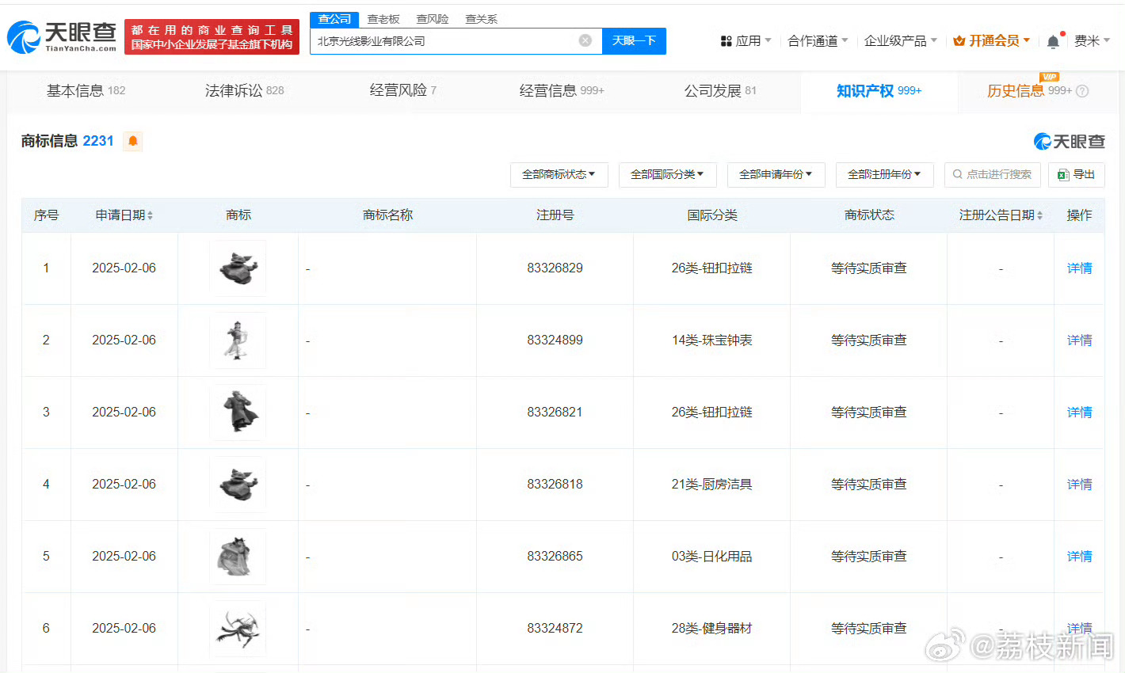Click registration number 83324872

pos(555,629)
